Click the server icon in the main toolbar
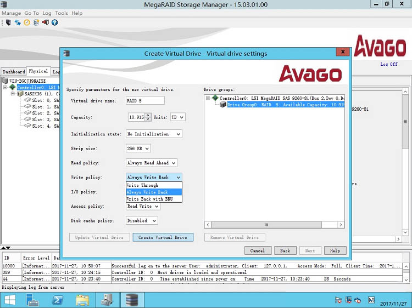The height and width of the screenshot is (308, 412). pyautogui.click(x=8, y=22)
